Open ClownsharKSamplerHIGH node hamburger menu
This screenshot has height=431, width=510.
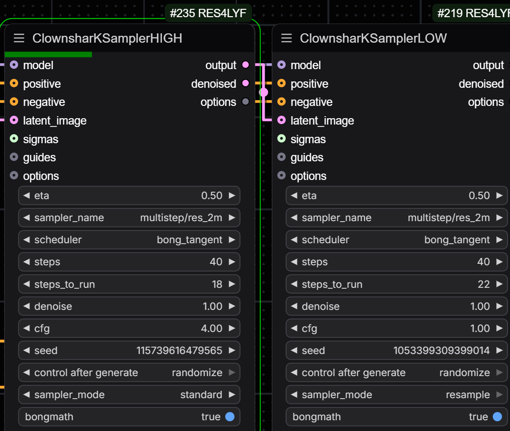(x=19, y=38)
